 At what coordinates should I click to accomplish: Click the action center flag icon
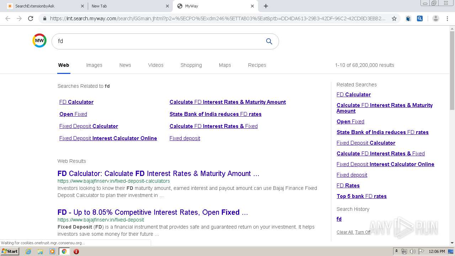click(421, 251)
